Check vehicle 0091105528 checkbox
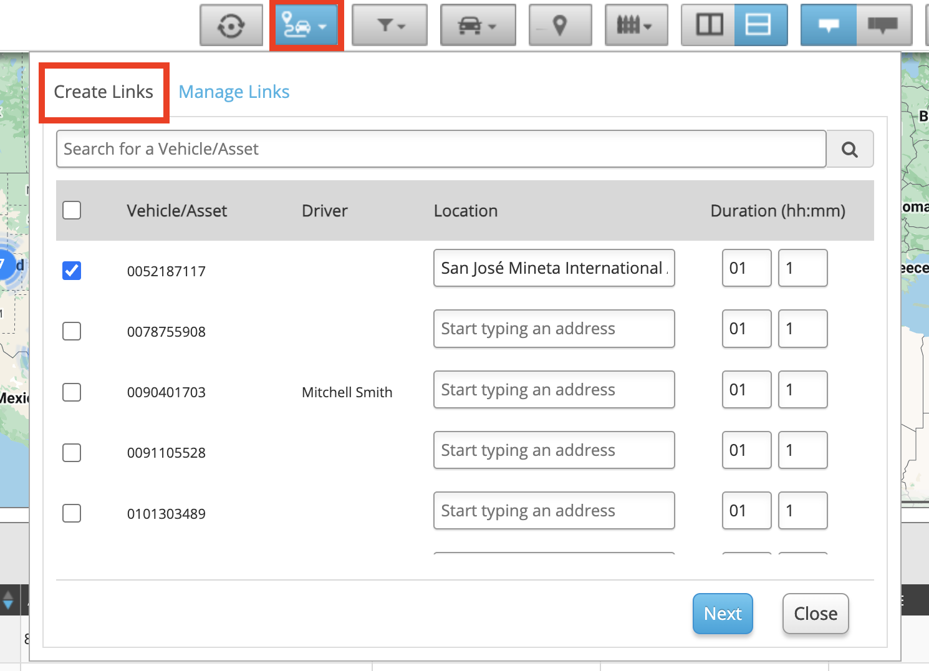This screenshot has height=671, width=929. pos(72,453)
